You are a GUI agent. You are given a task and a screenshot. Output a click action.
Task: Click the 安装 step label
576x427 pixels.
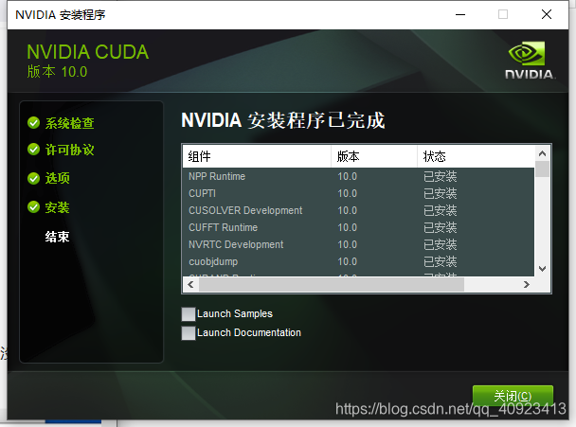tap(57, 207)
